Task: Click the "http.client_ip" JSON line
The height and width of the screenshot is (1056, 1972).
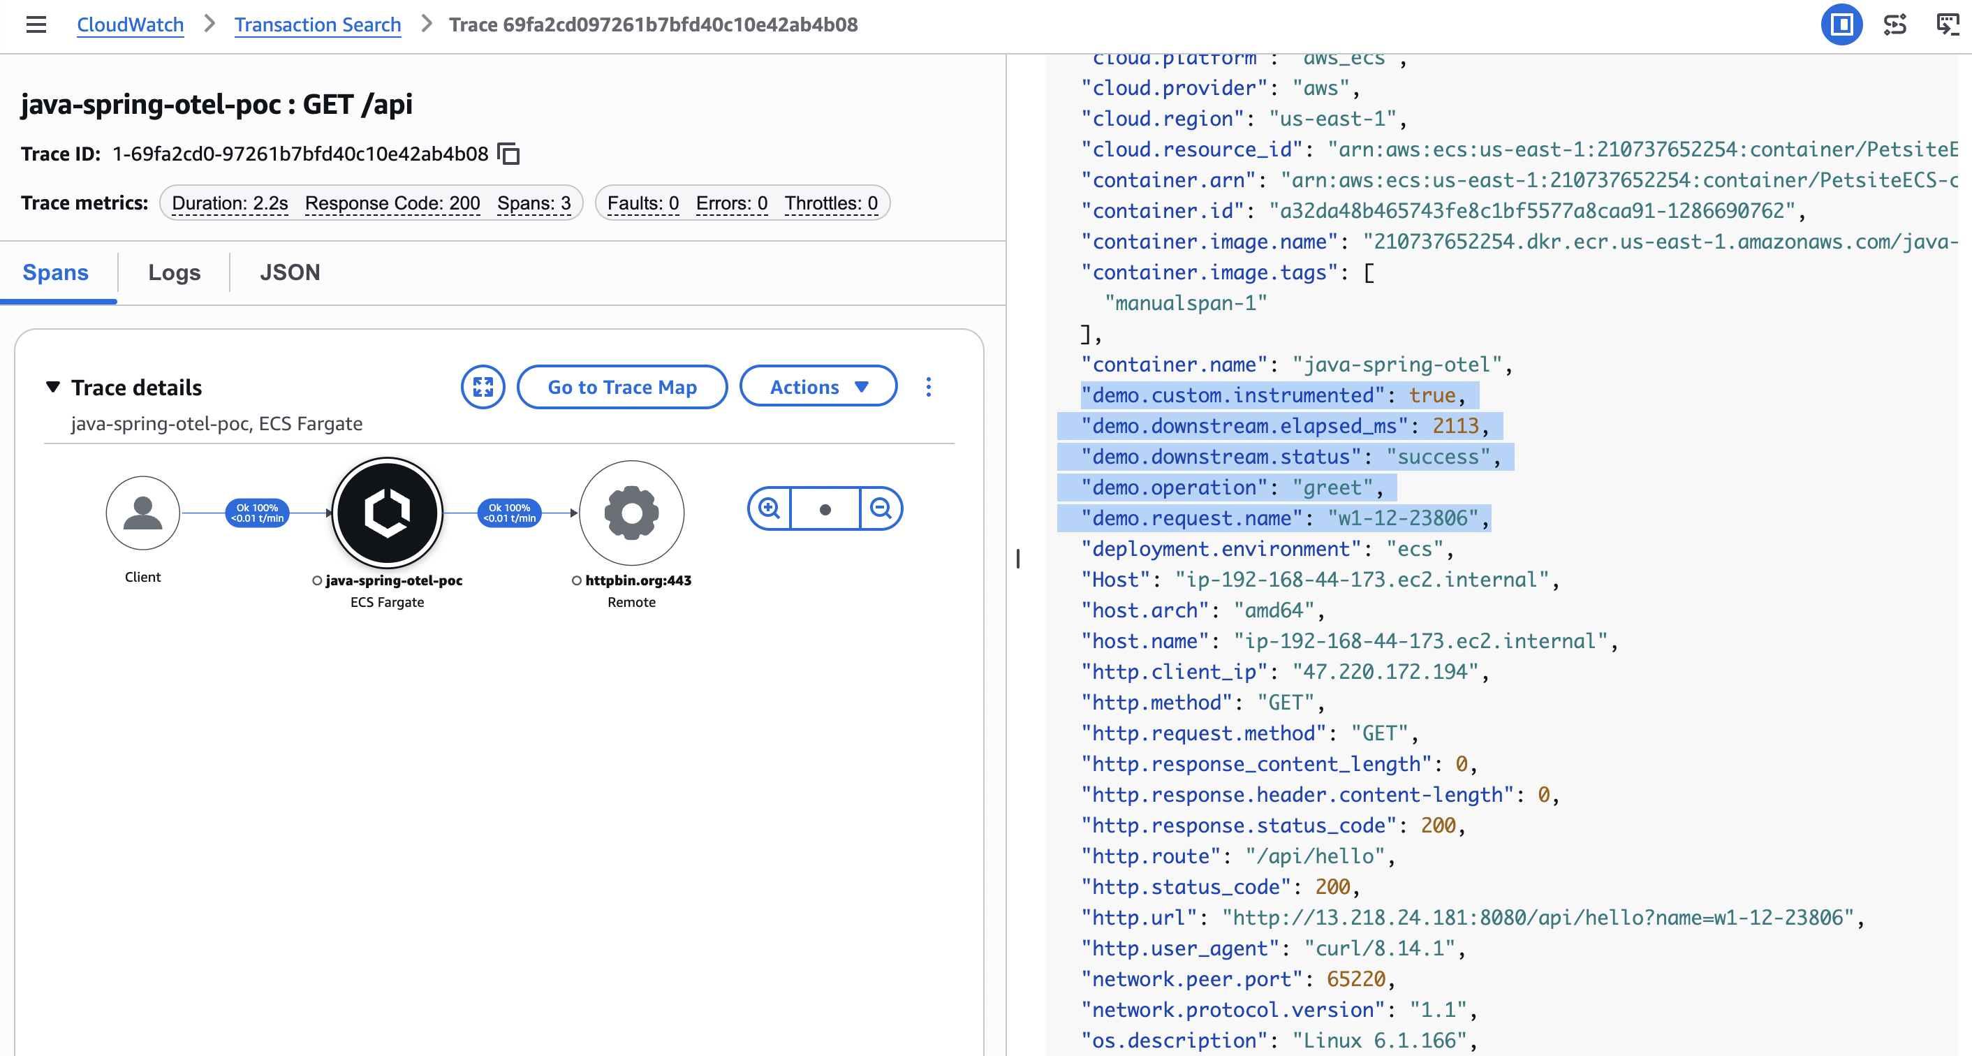Action: 1285,672
